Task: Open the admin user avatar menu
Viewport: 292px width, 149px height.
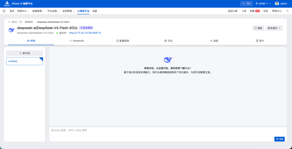Action: tap(277, 4)
